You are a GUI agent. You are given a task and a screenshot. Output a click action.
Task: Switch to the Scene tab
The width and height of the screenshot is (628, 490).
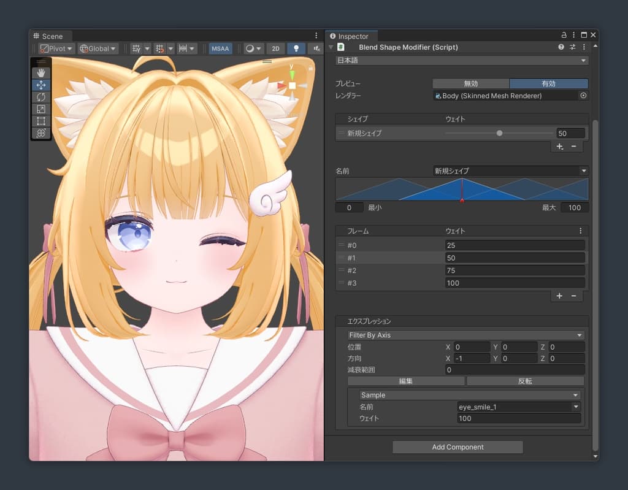(52, 36)
